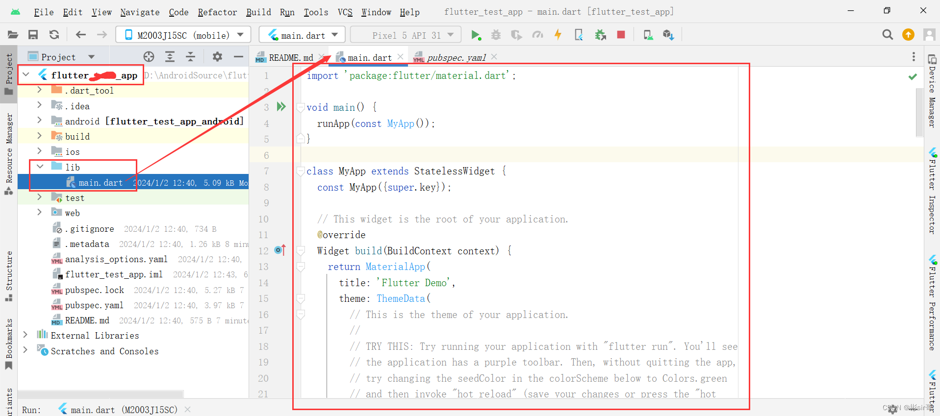Viewport: 940px width, 416px height.
Task: Debug the app using the bug icon
Action: [x=496, y=35]
